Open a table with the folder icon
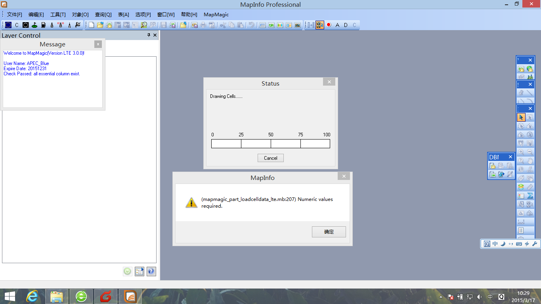Image resolution: width=541 pixels, height=304 pixels. (100, 25)
